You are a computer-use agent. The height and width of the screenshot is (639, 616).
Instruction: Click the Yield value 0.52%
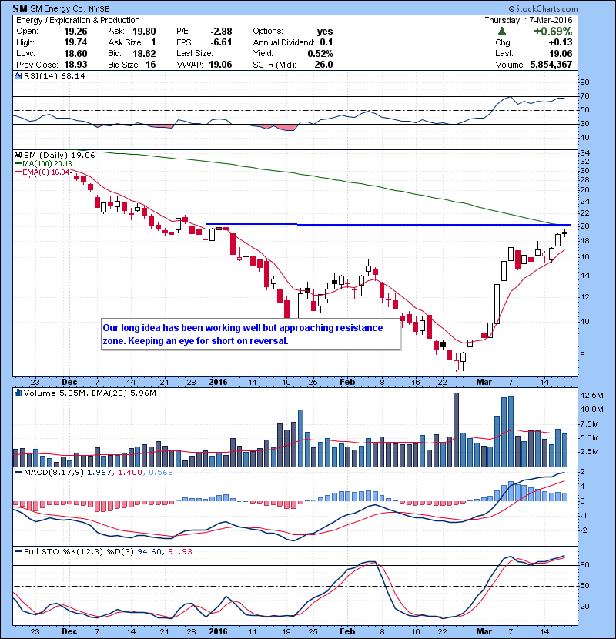tap(320, 53)
